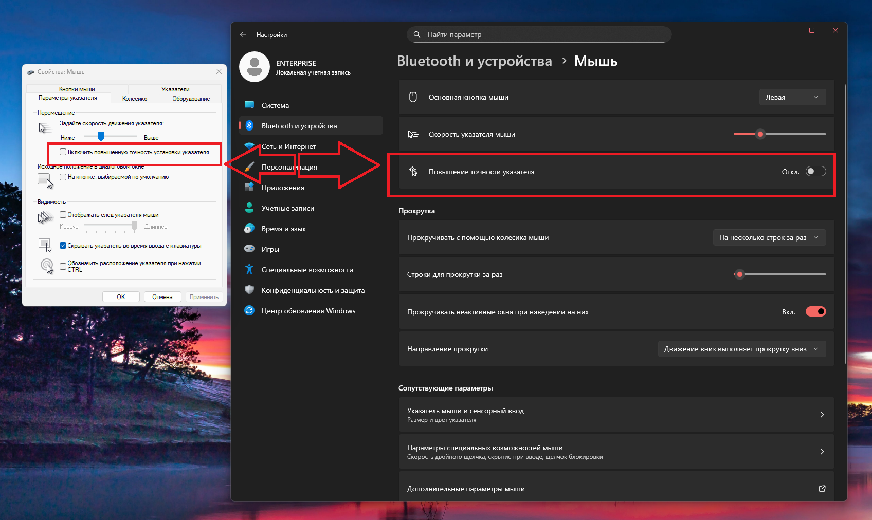Click the back arrow in Settings window
Viewport: 872px width, 520px height.
click(x=243, y=34)
